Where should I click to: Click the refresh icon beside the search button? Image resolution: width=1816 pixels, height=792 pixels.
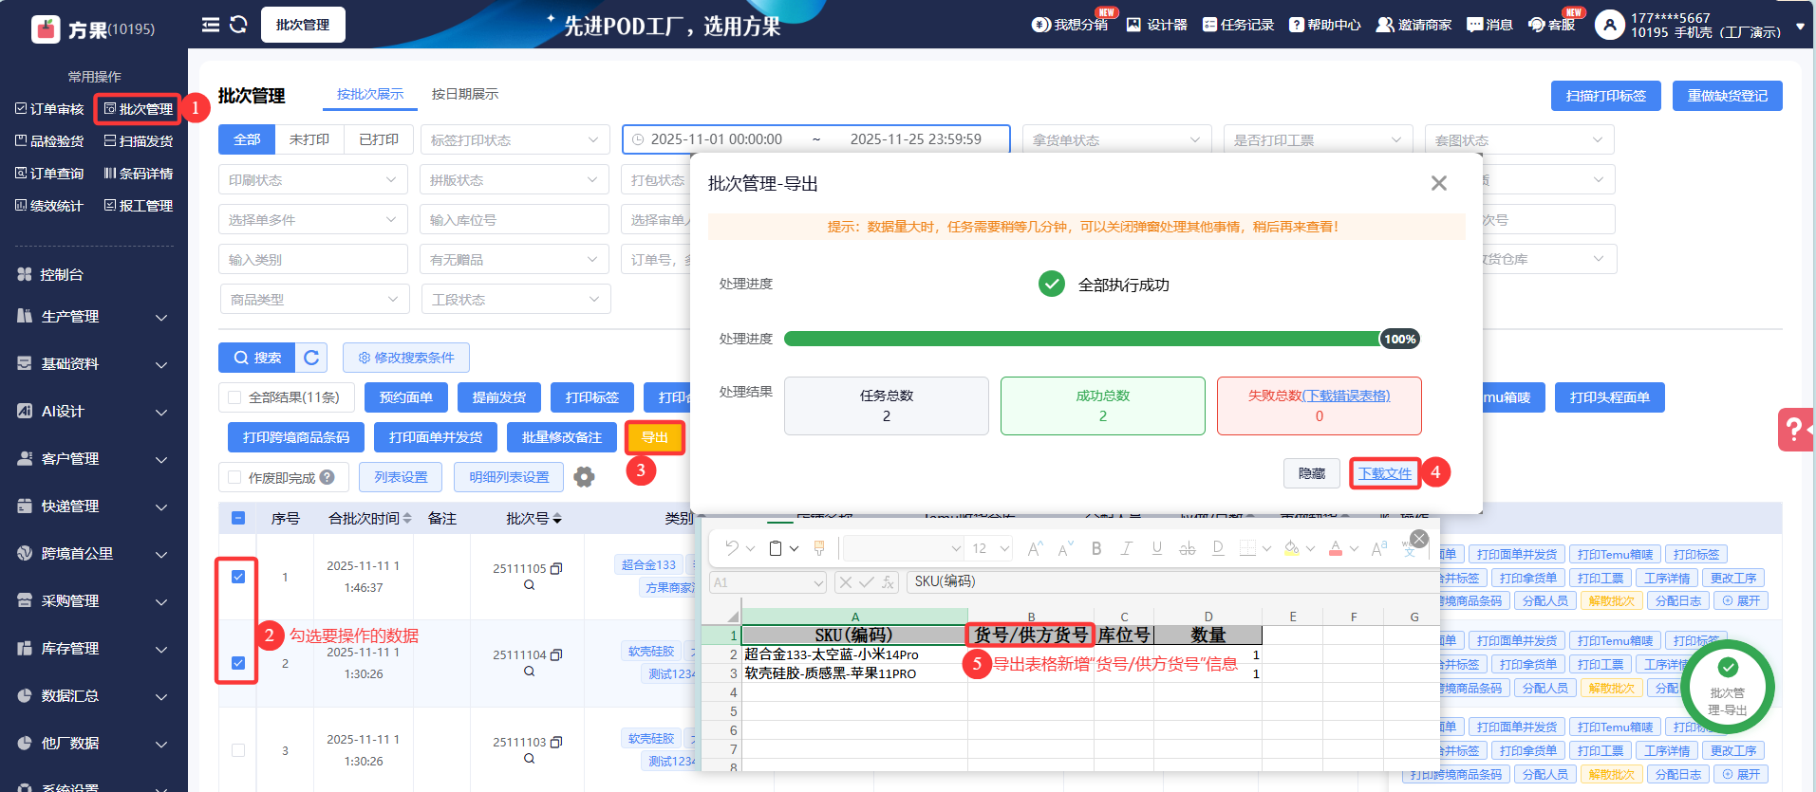(x=311, y=358)
